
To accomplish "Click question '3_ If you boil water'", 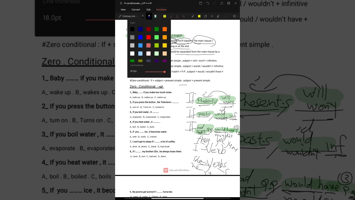I will click(x=144, y=112).
